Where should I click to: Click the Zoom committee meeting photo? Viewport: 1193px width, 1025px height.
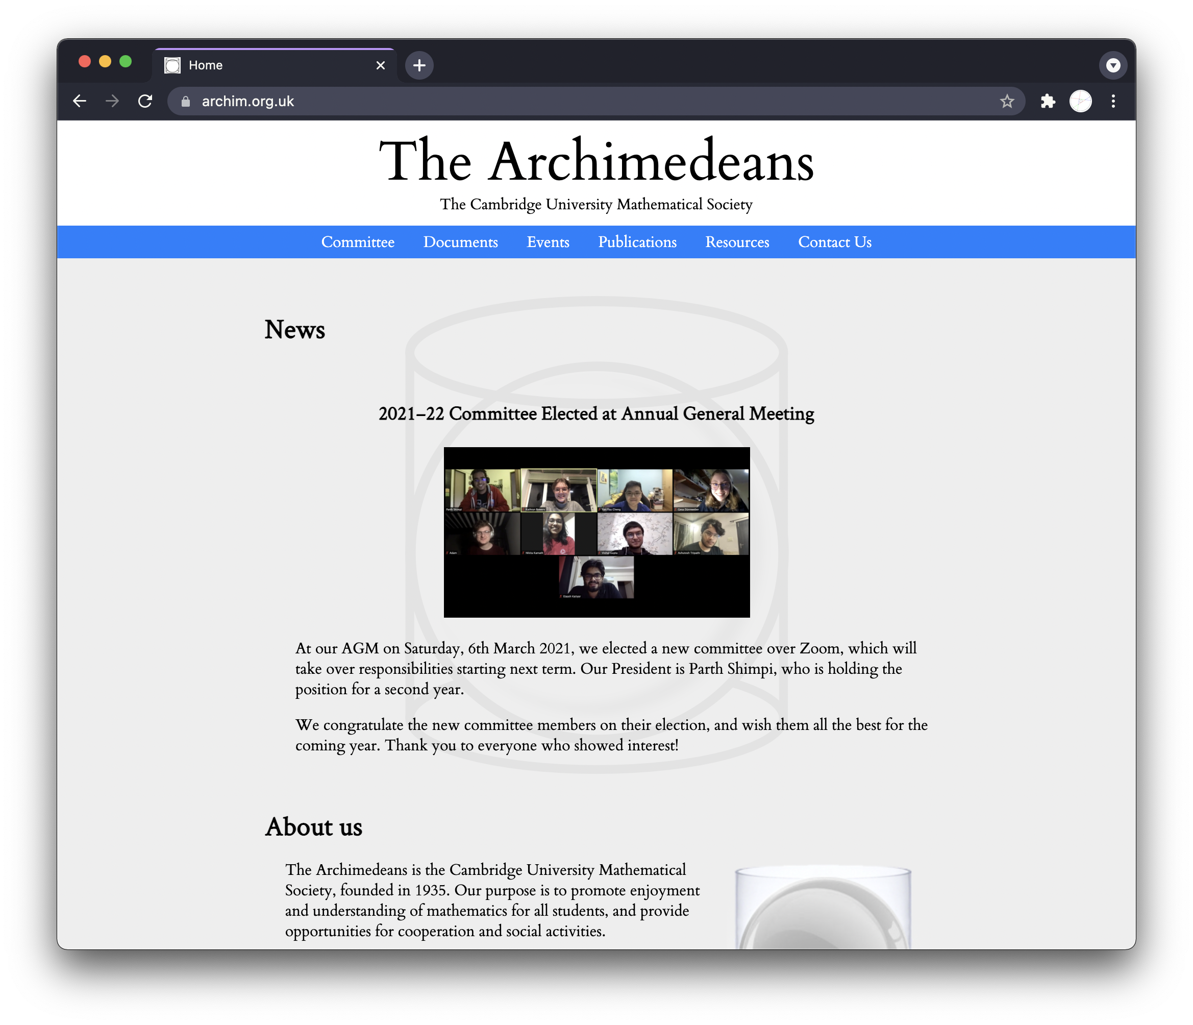click(x=596, y=532)
